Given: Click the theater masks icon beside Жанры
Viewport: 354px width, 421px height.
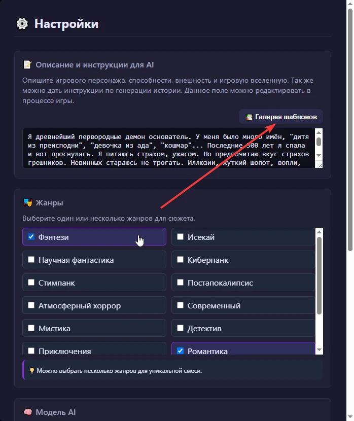Looking at the screenshot, I should pos(28,202).
